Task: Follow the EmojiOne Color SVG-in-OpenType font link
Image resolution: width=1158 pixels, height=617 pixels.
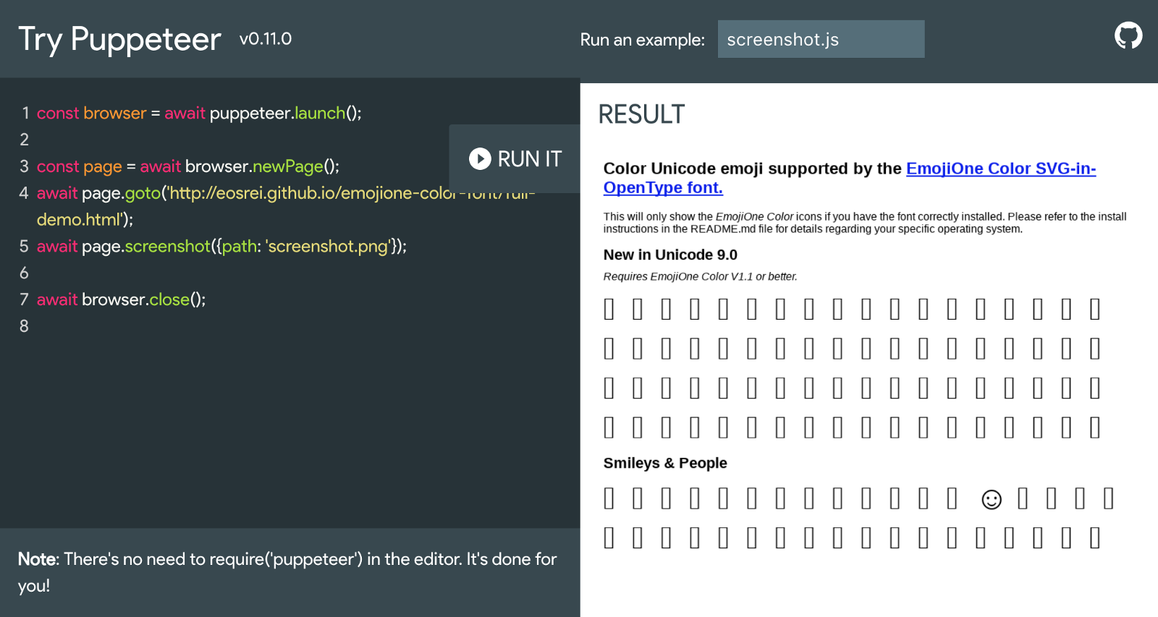Action: click(x=1000, y=169)
